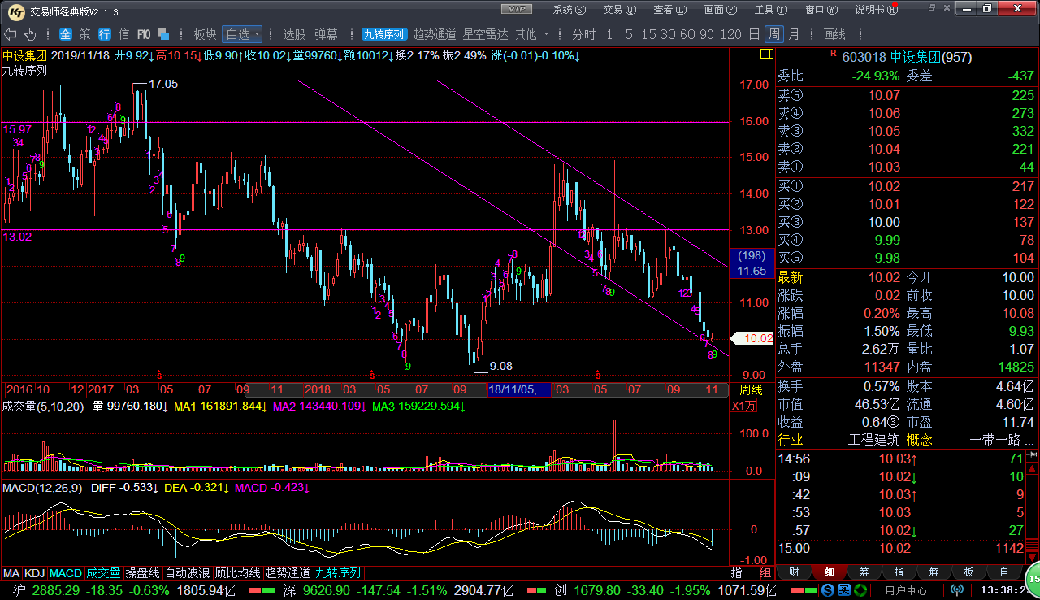Select the 120 minute period
This screenshot has width=1040, height=600.
pos(730,34)
